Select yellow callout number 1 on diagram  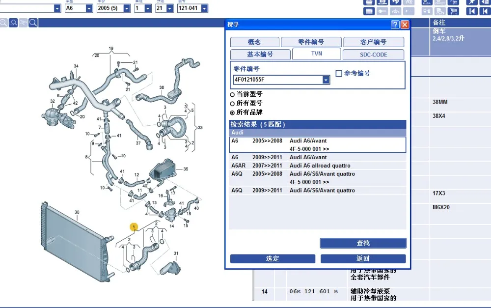(x=134, y=227)
